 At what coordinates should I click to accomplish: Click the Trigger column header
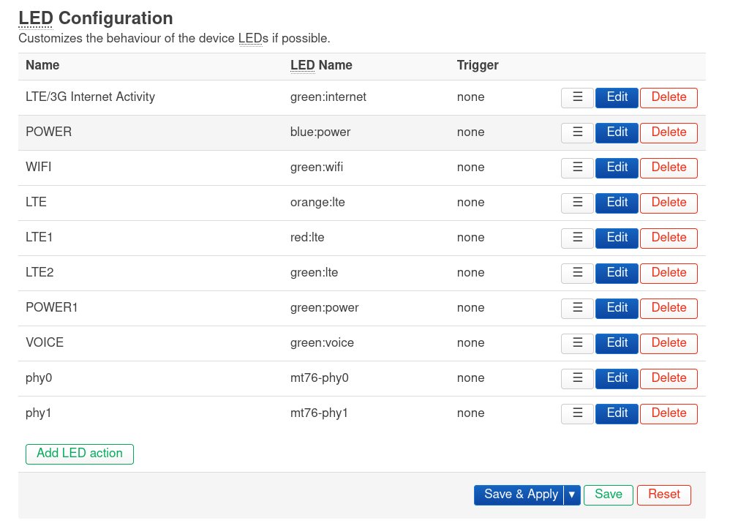tap(478, 65)
